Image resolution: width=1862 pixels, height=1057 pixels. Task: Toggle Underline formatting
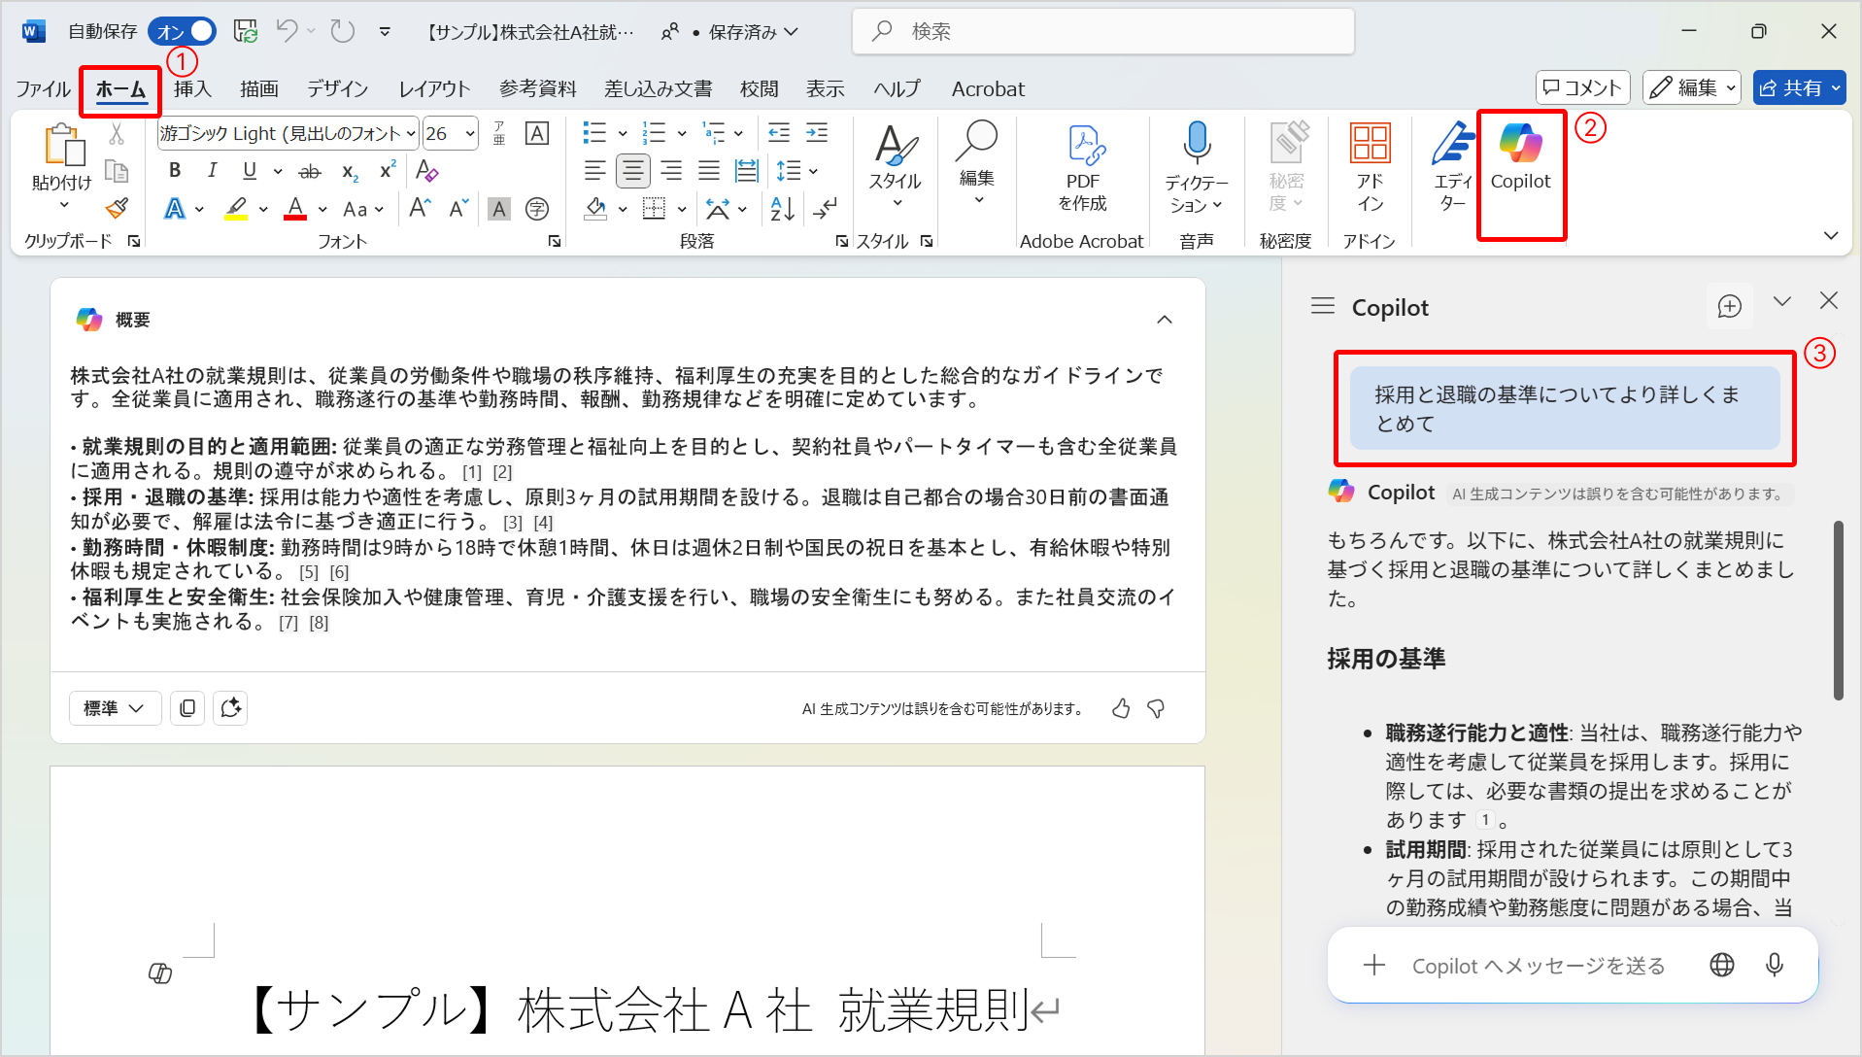click(x=250, y=171)
